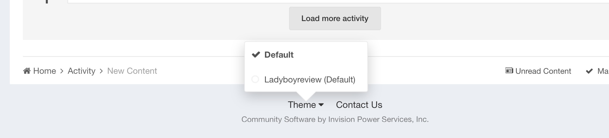Click the New Content breadcrumb
This screenshot has height=138, width=609.
point(132,71)
